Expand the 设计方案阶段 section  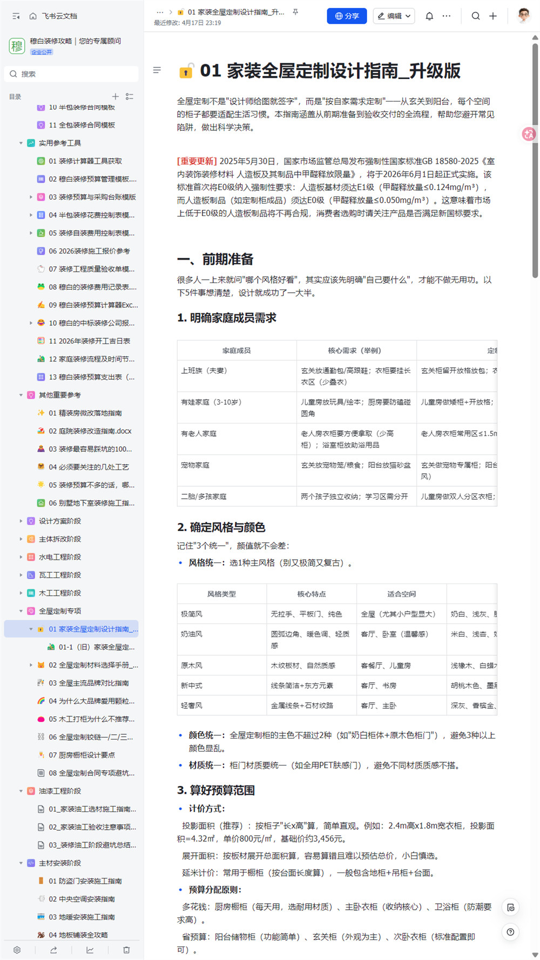21,521
